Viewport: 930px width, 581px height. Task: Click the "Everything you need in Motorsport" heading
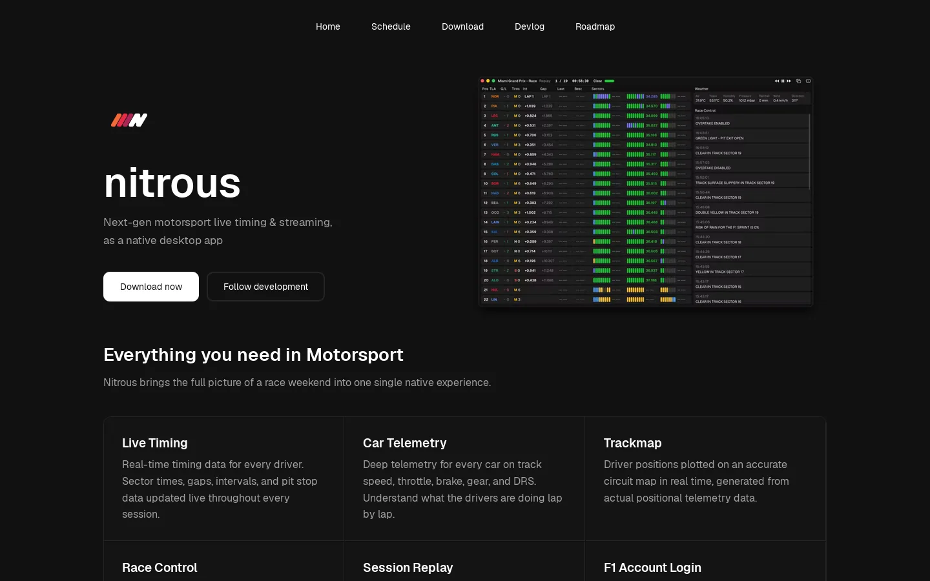[253, 354]
